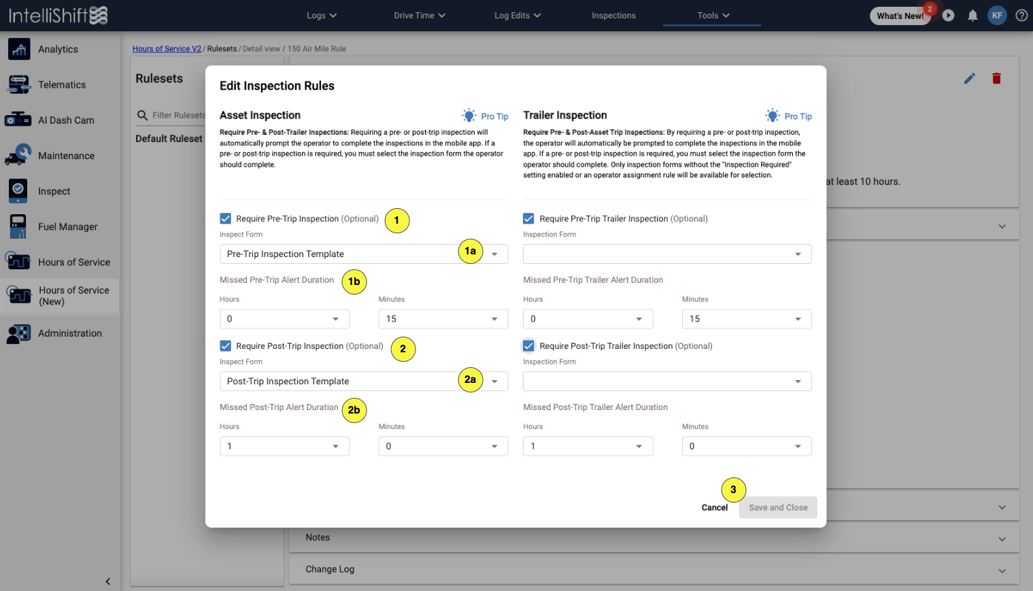This screenshot has width=1033, height=591.
Task: Collapse the left sidebar using the chevron
Action: 107,581
